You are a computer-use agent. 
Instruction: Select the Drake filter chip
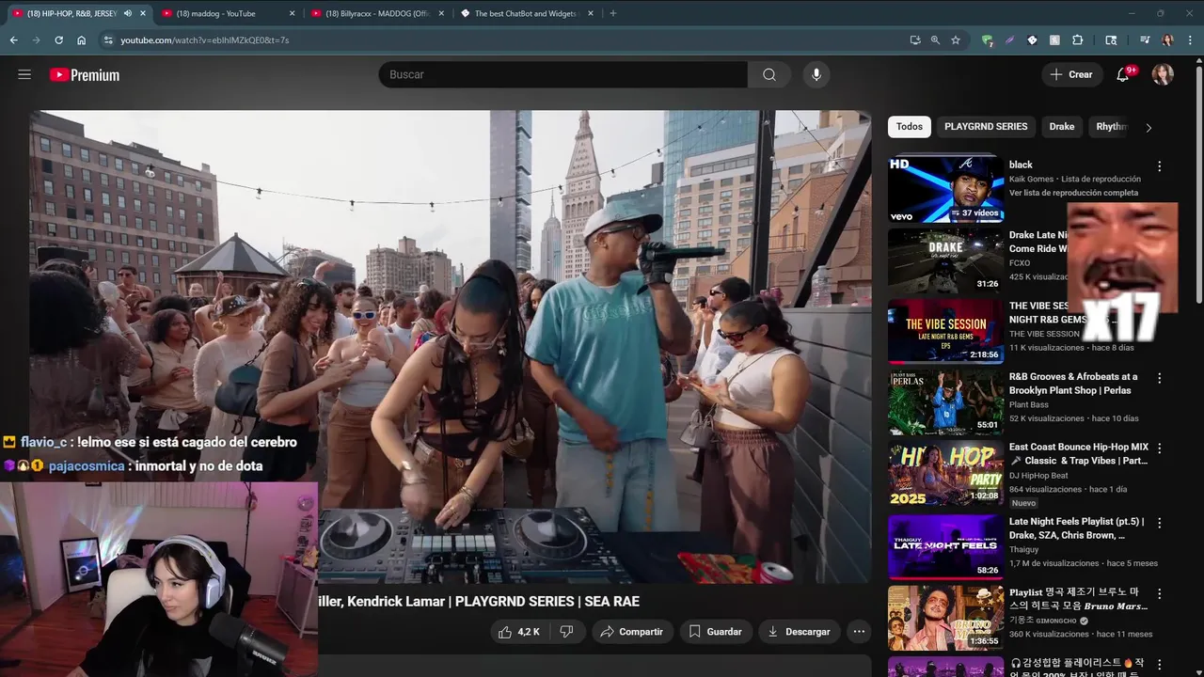1062,127
